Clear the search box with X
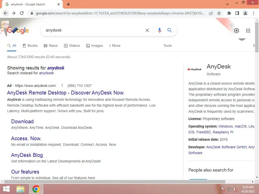This screenshot has height=194, width=259. 147,30
